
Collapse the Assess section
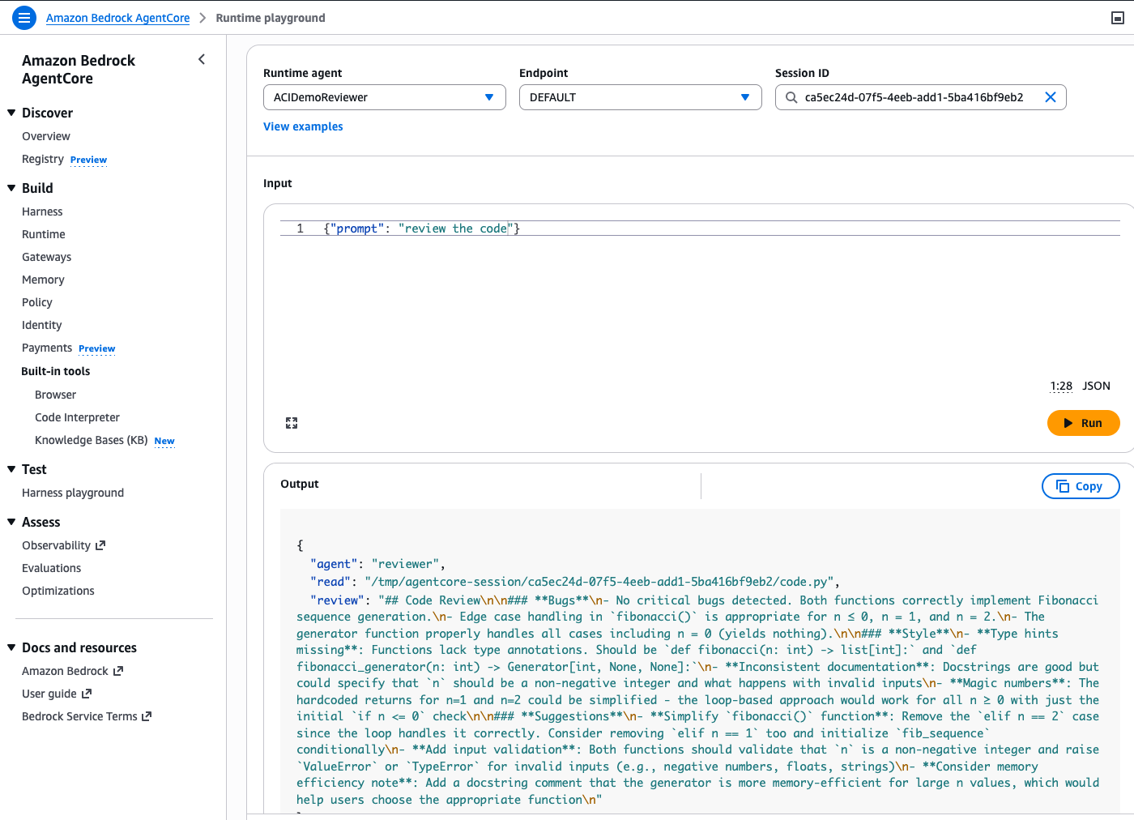(x=11, y=522)
